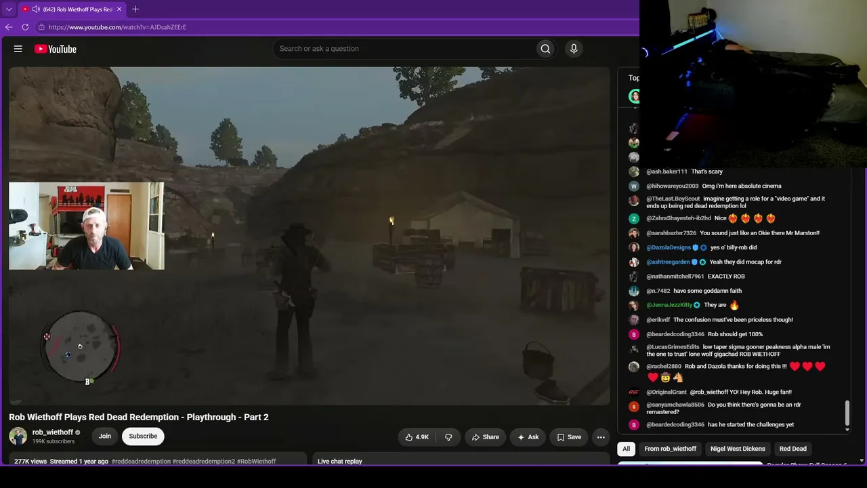Visit the rob_wiethoff channel name link
The image size is (867, 488).
53,432
